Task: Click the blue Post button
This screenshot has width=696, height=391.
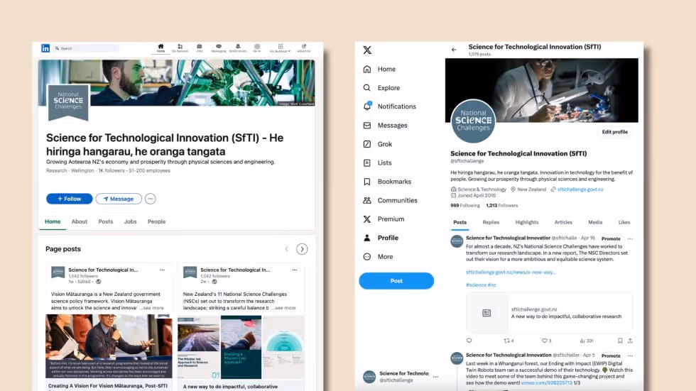Action: 396,280
